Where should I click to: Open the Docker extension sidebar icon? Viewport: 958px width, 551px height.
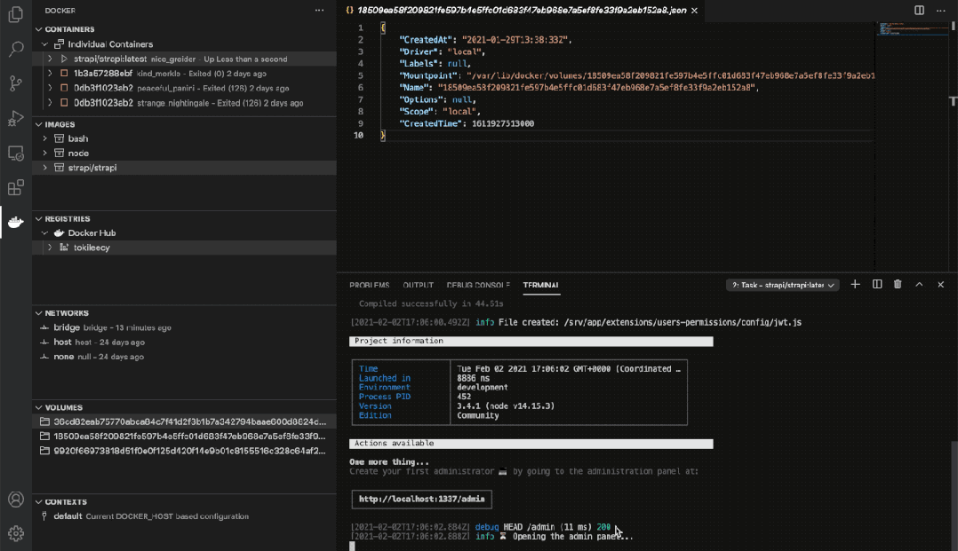pyautogui.click(x=14, y=222)
